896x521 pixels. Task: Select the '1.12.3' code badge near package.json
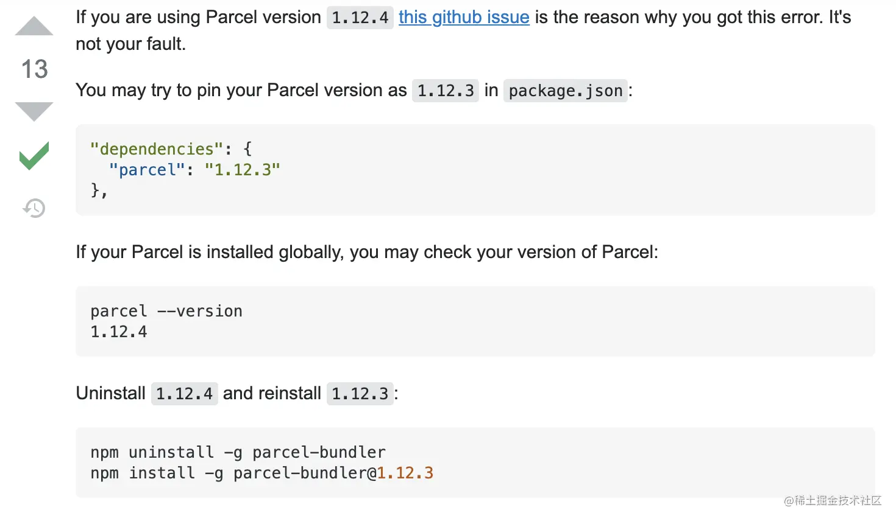click(446, 91)
